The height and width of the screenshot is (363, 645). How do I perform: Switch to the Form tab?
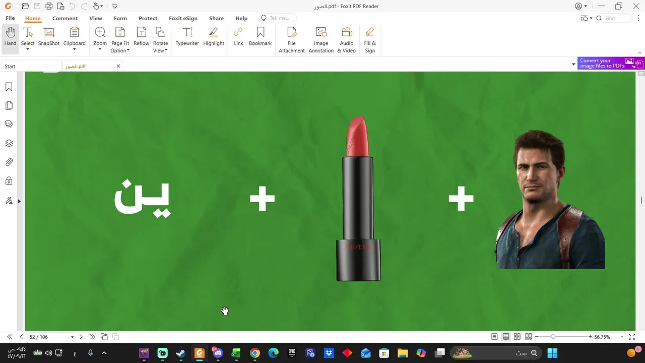pyautogui.click(x=120, y=18)
